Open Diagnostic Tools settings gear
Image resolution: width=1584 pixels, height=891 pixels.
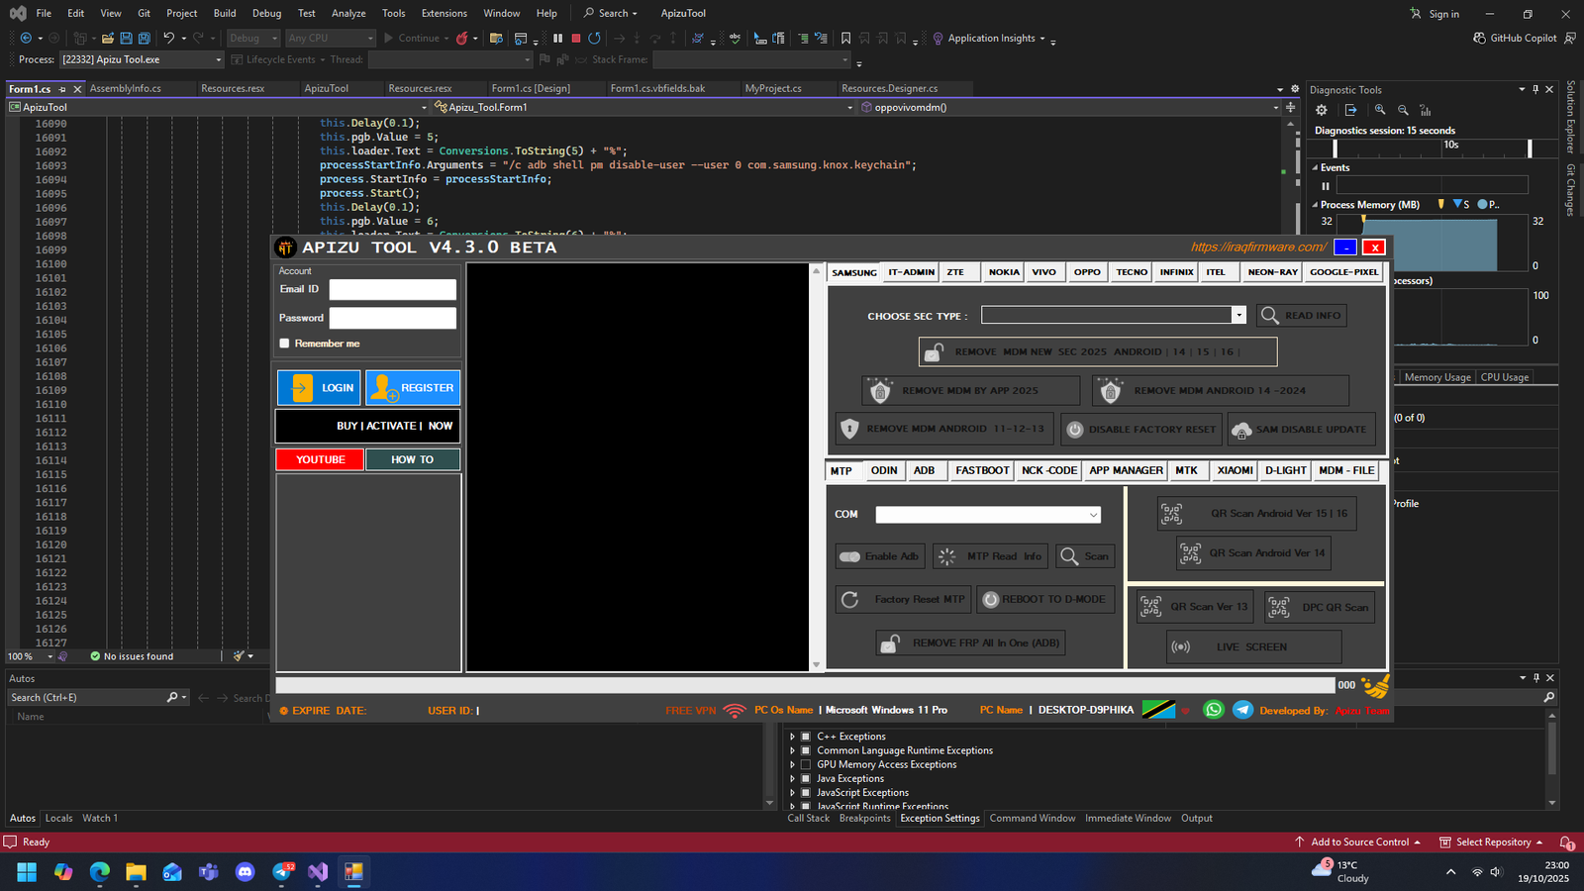point(1321,110)
